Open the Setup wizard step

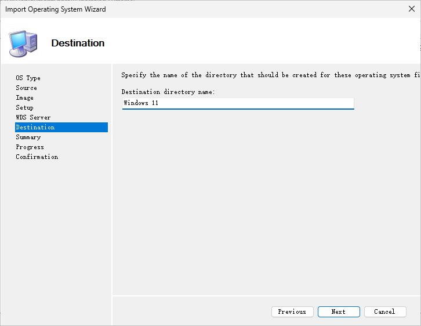pyautogui.click(x=24, y=107)
